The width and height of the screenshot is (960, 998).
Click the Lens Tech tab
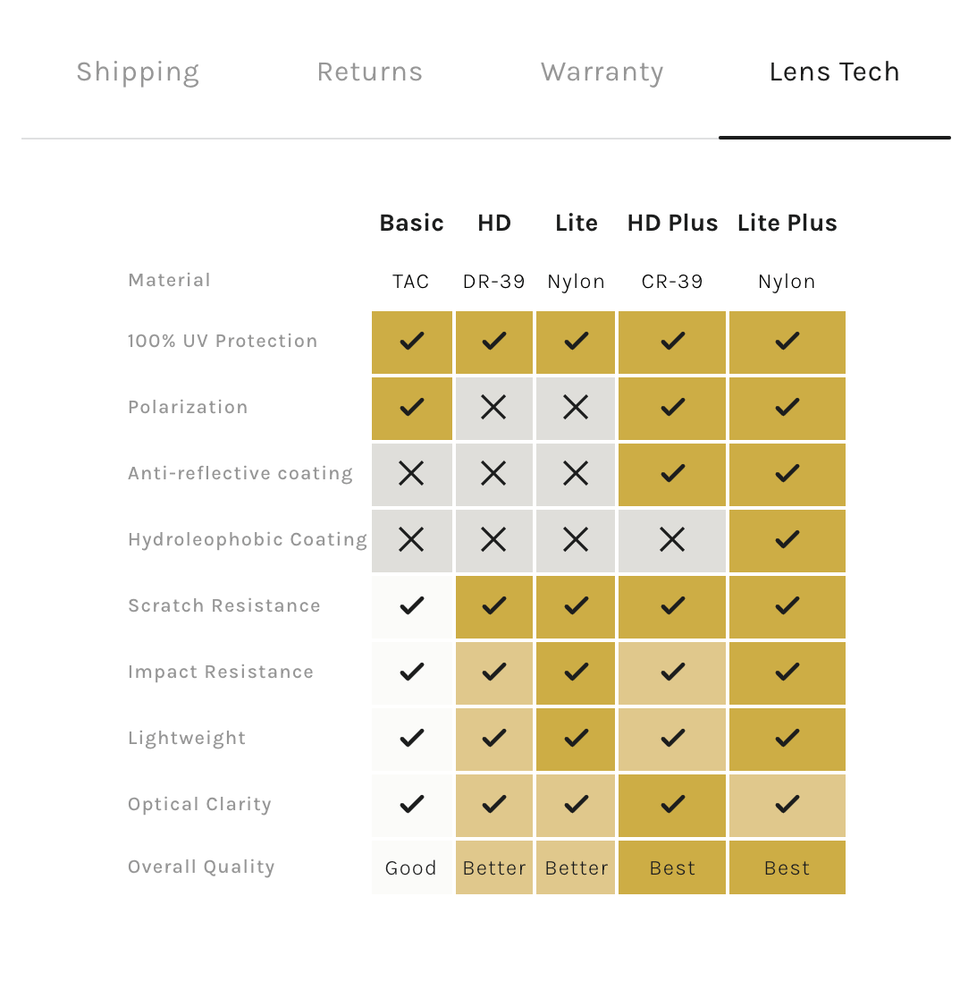pyautogui.click(x=834, y=72)
